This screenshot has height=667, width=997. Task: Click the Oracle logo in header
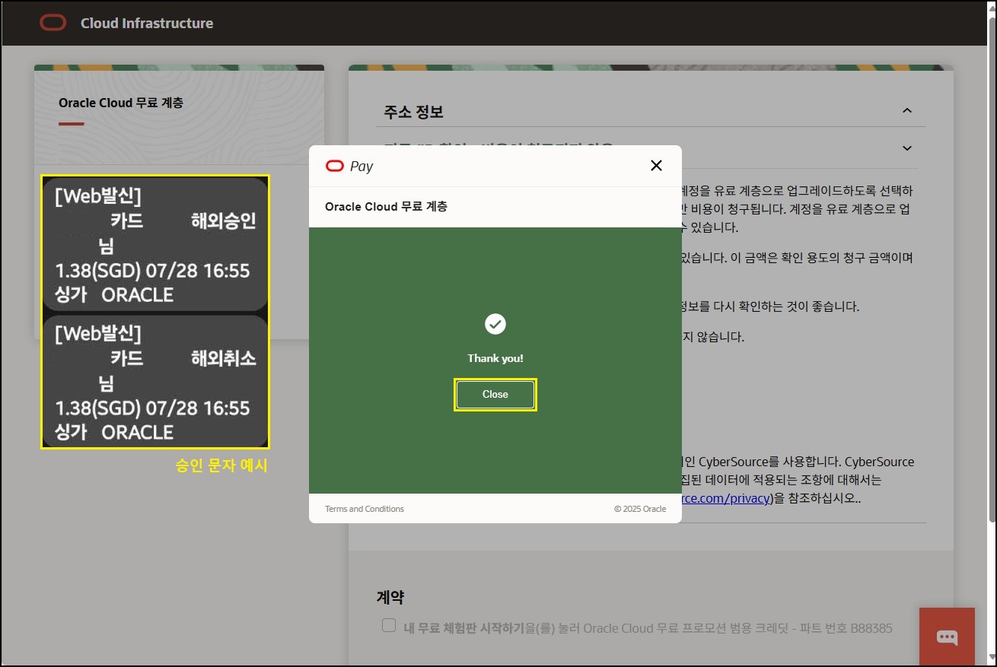(x=53, y=23)
